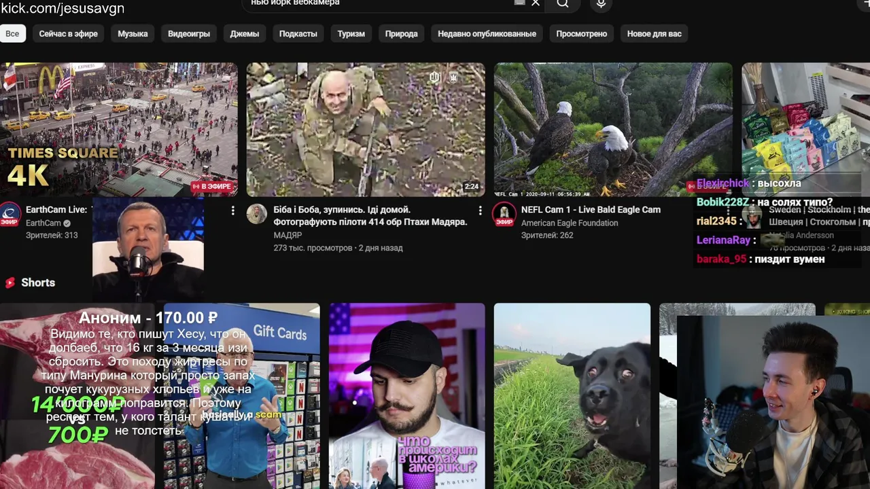This screenshot has width=870, height=489.
Task: Select the 'Просмотрено' filter chip
Action: click(x=581, y=34)
